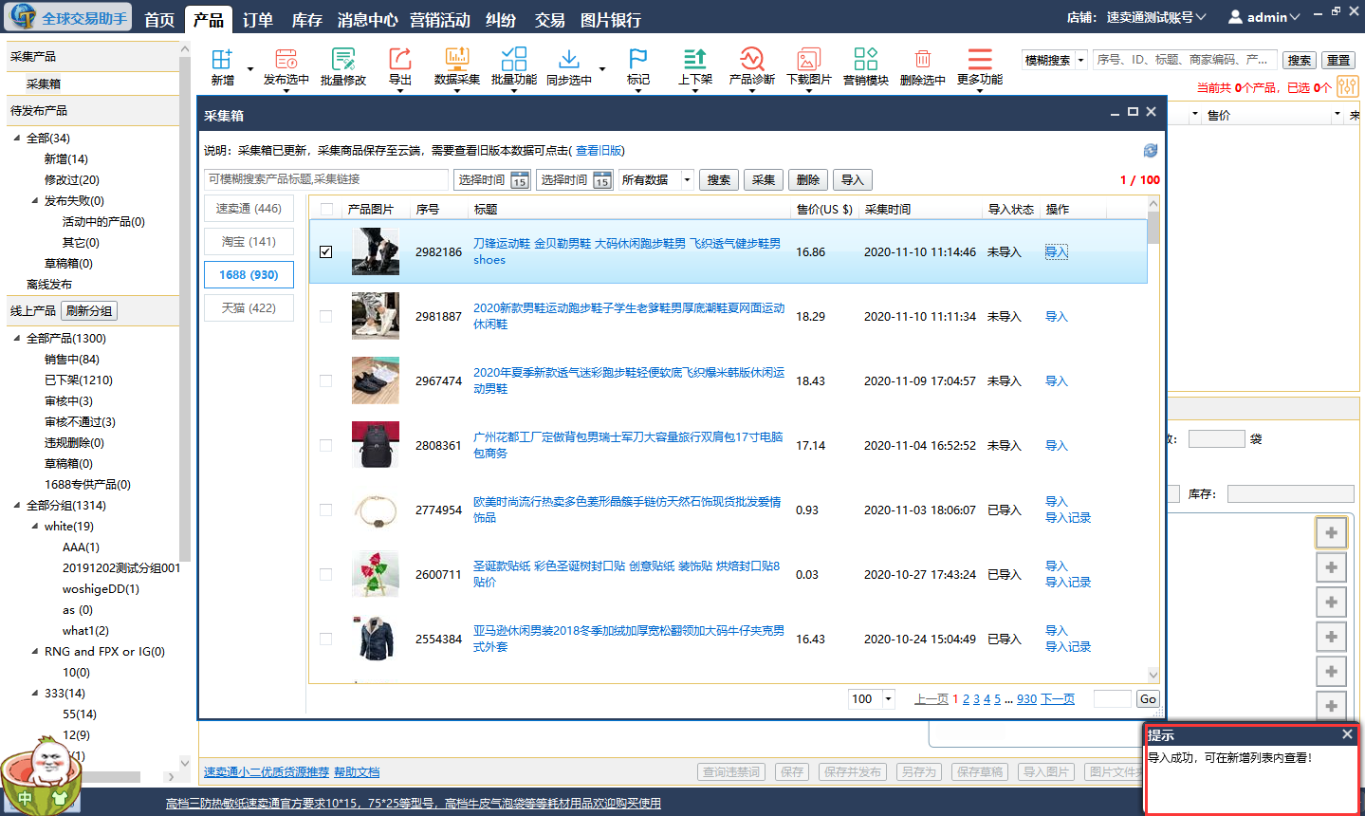The height and width of the screenshot is (816, 1365).
Task: Click the column settings icon beside 已选 count
Action: [x=1348, y=86]
